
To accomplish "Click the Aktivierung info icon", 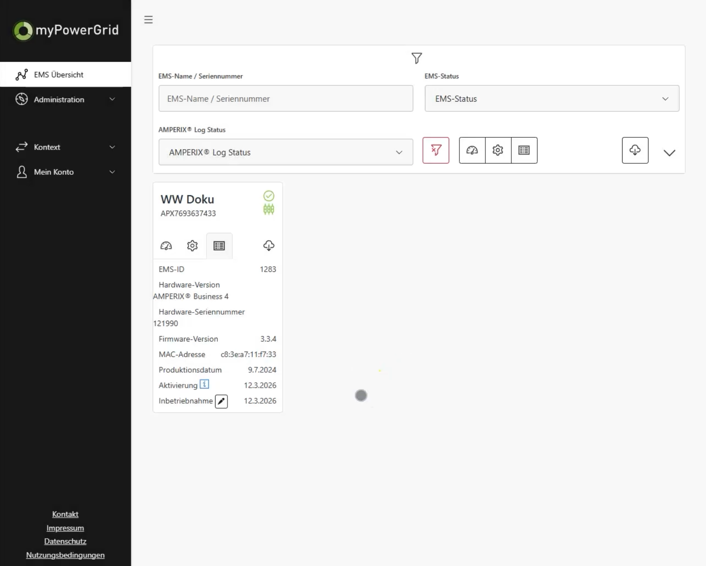I will click(x=205, y=384).
